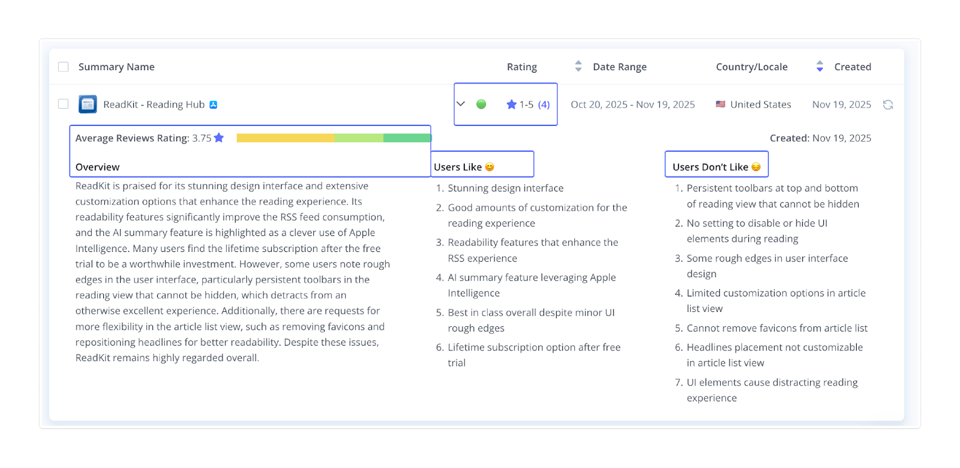Collapse the ReadKit summary row chevron

pos(461,104)
